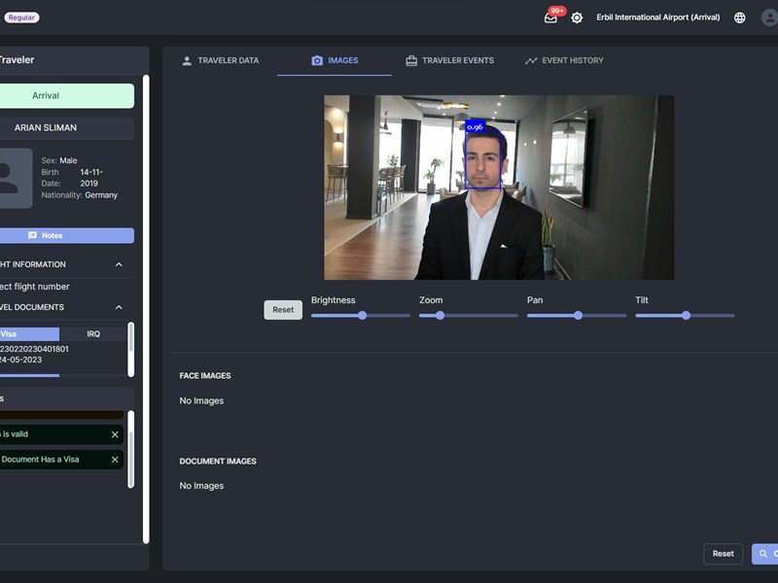Viewport: 778px width, 583px height.
Task: Reset the camera adjustment sliders
Action: 283,310
